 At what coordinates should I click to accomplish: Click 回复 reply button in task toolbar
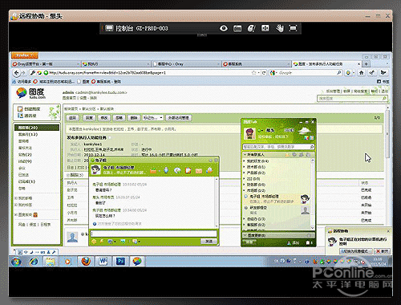(x=88, y=118)
